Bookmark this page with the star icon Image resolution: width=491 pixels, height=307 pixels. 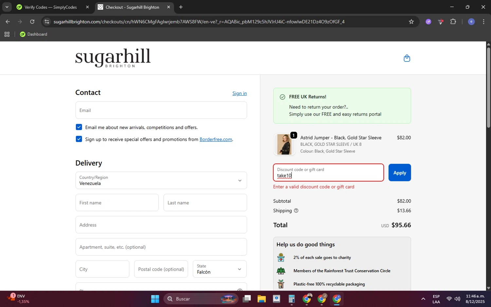[x=411, y=22]
